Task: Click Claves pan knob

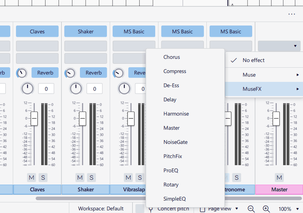Action: tap(27, 89)
